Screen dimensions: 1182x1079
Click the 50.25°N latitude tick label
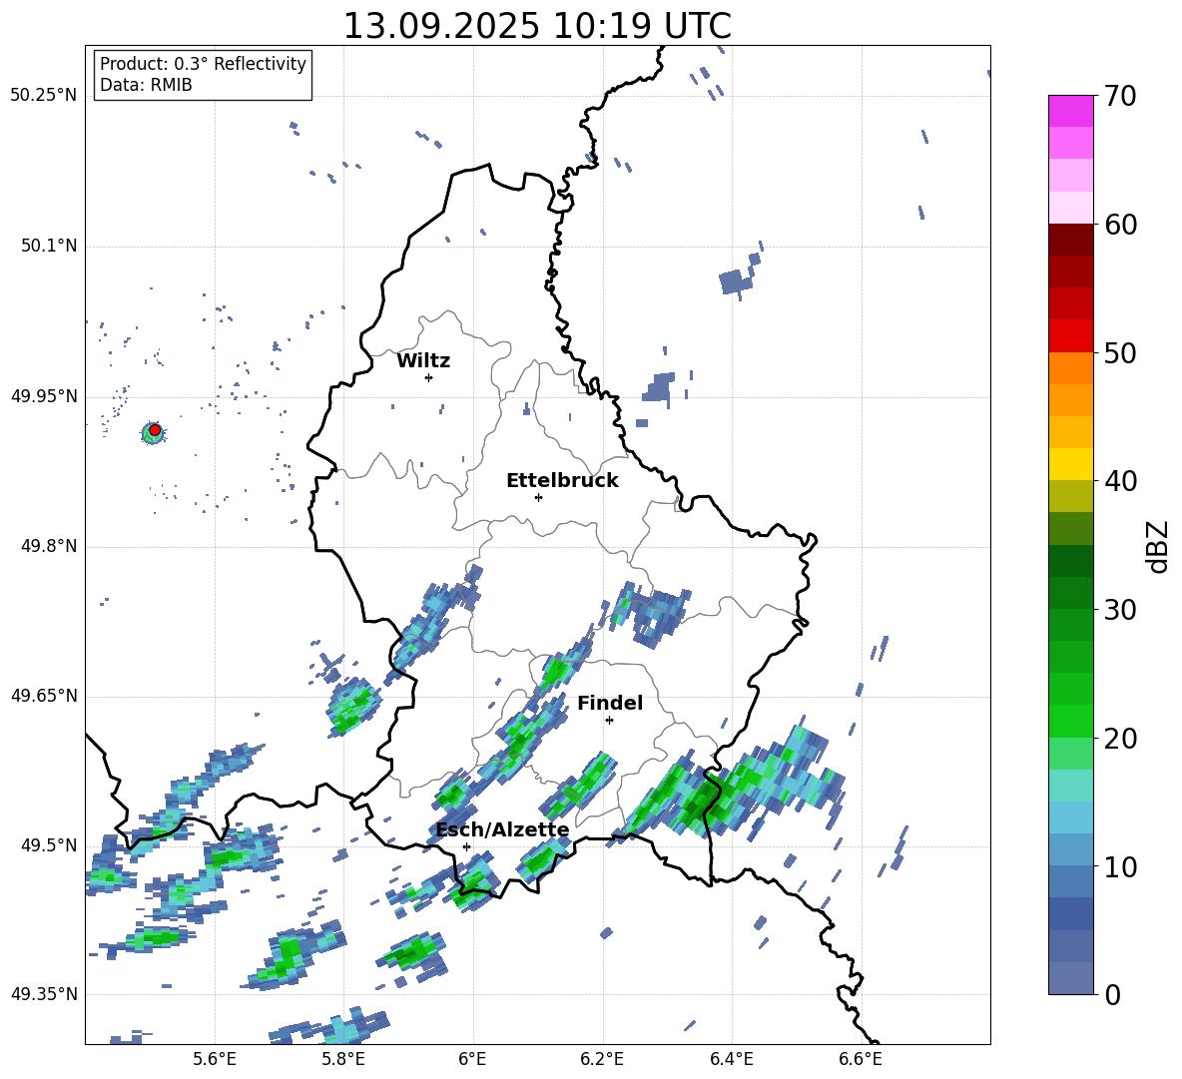[x=44, y=96]
